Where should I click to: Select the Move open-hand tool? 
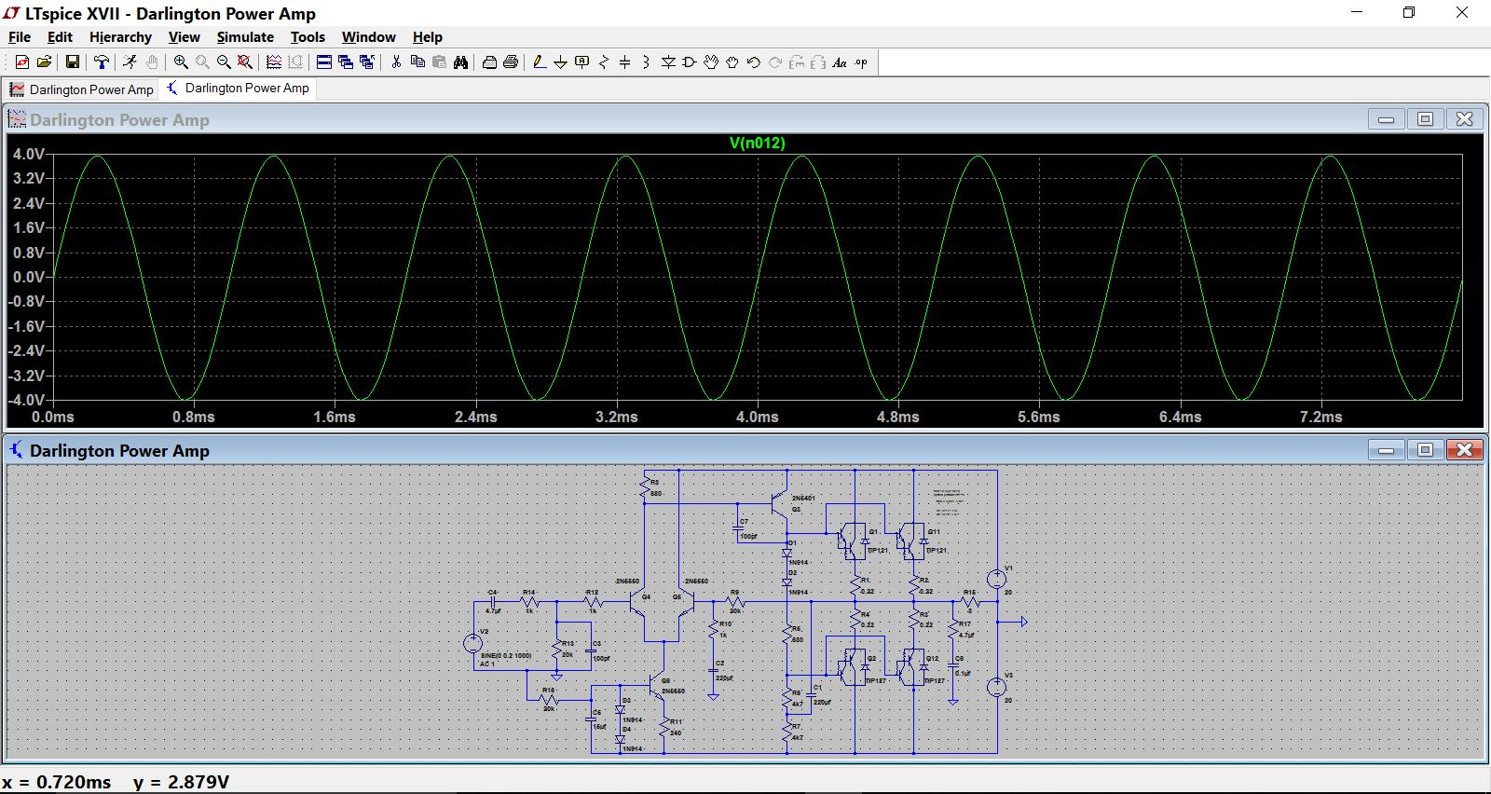(711, 62)
